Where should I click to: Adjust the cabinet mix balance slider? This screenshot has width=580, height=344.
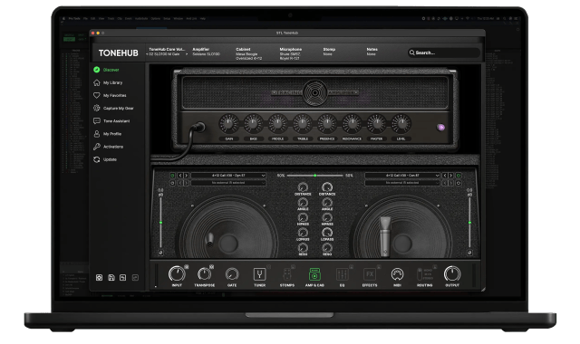pos(314,176)
